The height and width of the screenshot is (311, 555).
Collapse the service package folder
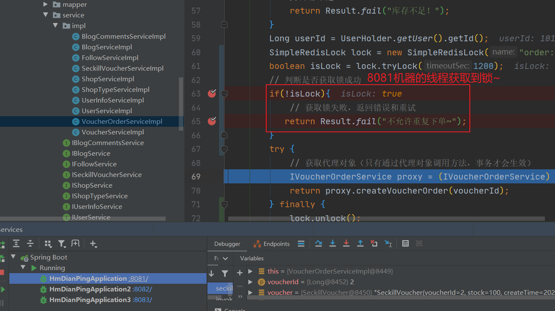coord(46,15)
